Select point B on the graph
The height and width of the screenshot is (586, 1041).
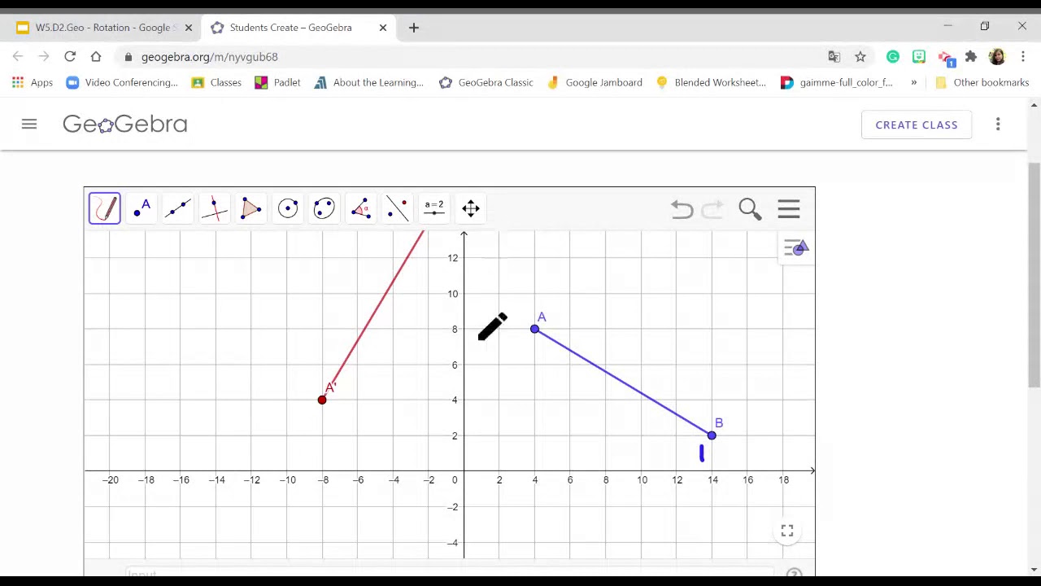coord(712,435)
